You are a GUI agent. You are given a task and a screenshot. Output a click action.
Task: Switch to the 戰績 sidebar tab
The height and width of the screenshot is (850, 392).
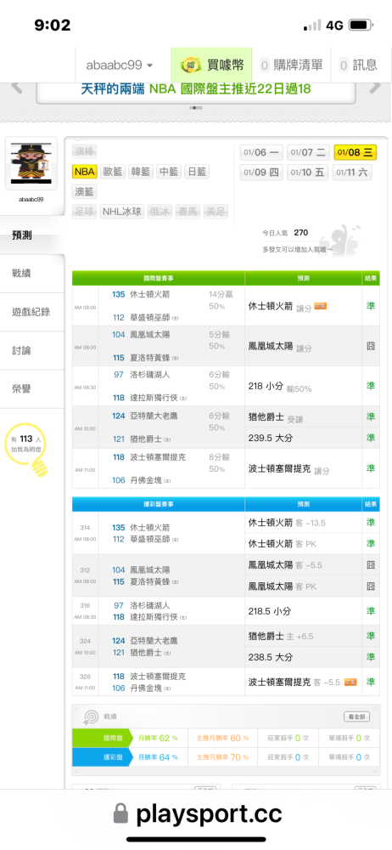(x=32, y=273)
